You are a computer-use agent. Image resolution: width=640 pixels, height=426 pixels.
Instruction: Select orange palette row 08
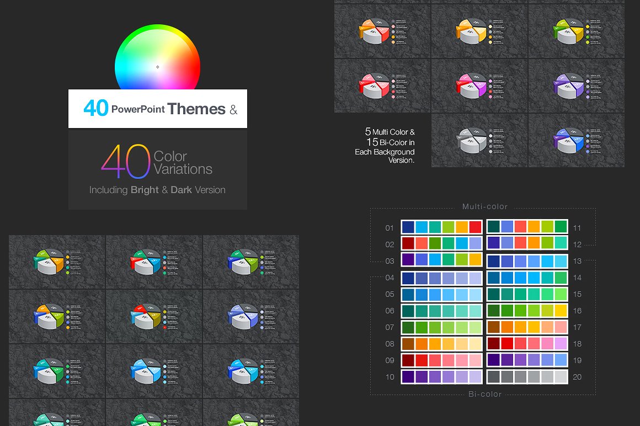[441, 344]
